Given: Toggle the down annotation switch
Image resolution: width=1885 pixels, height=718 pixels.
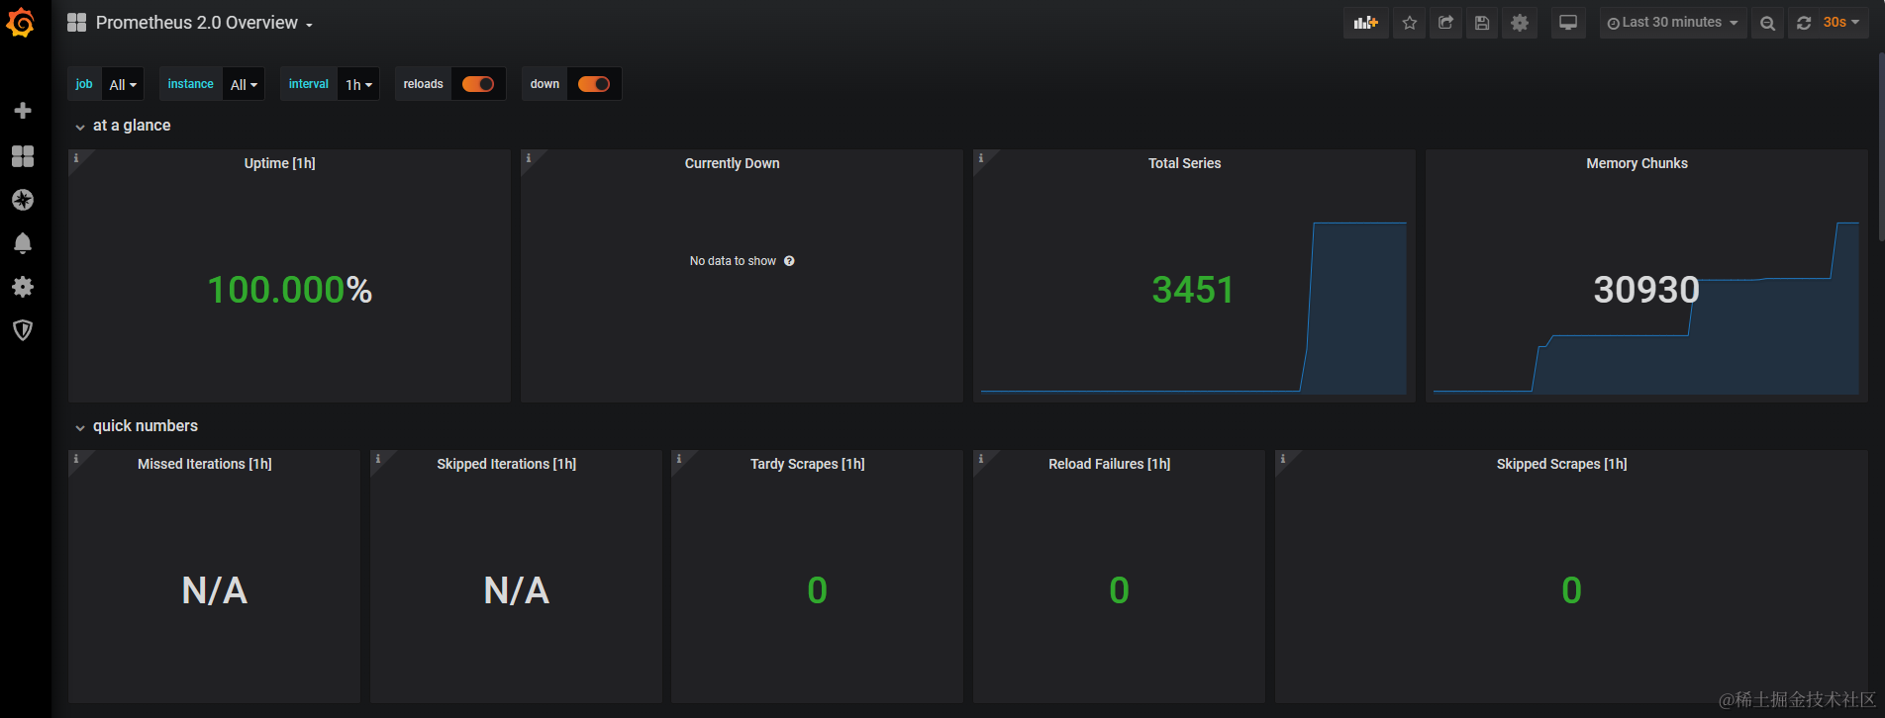Looking at the screenshot, I should tap(594, 84).
